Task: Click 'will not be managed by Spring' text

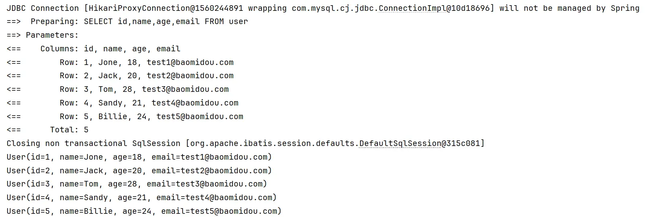Action: coord(569,8)
